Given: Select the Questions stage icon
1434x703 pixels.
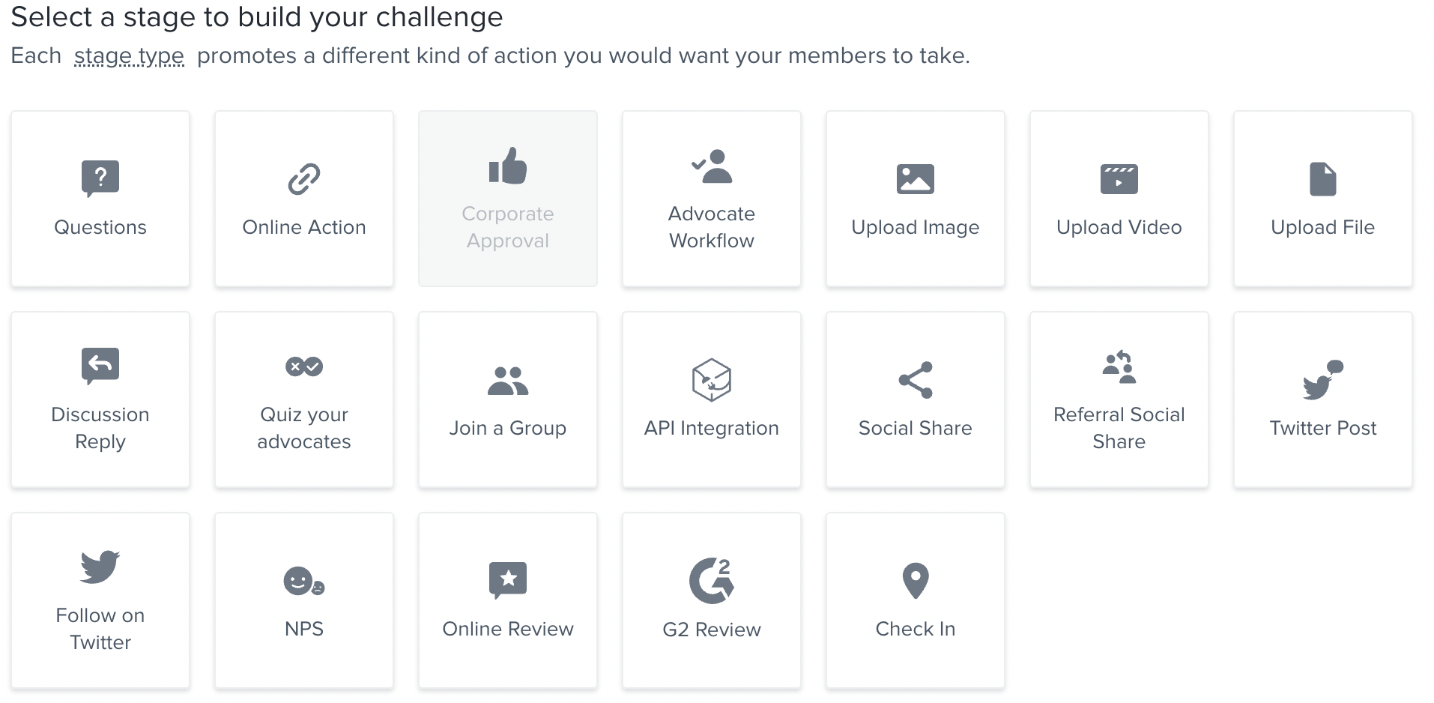Looking at the screenshot, I should click(100, 178).
